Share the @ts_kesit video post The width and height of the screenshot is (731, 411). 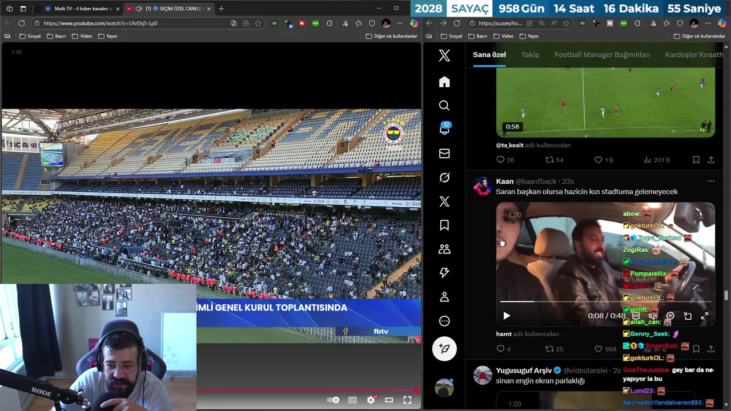[711, 160]
